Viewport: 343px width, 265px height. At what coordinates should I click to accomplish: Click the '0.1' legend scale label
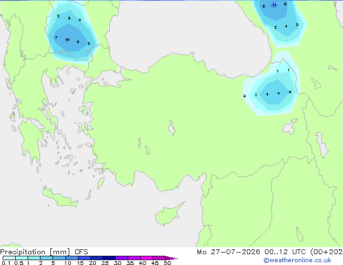6,263
